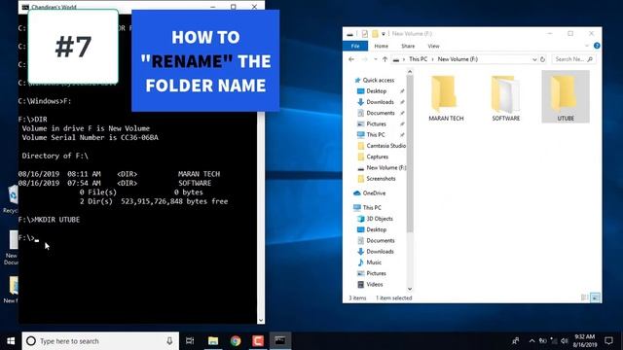Open taskbar clock showing 9:32 AM

coord(584,341)
